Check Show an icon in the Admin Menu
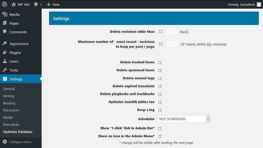Screen dimensions: 263x148 point(160,137)
